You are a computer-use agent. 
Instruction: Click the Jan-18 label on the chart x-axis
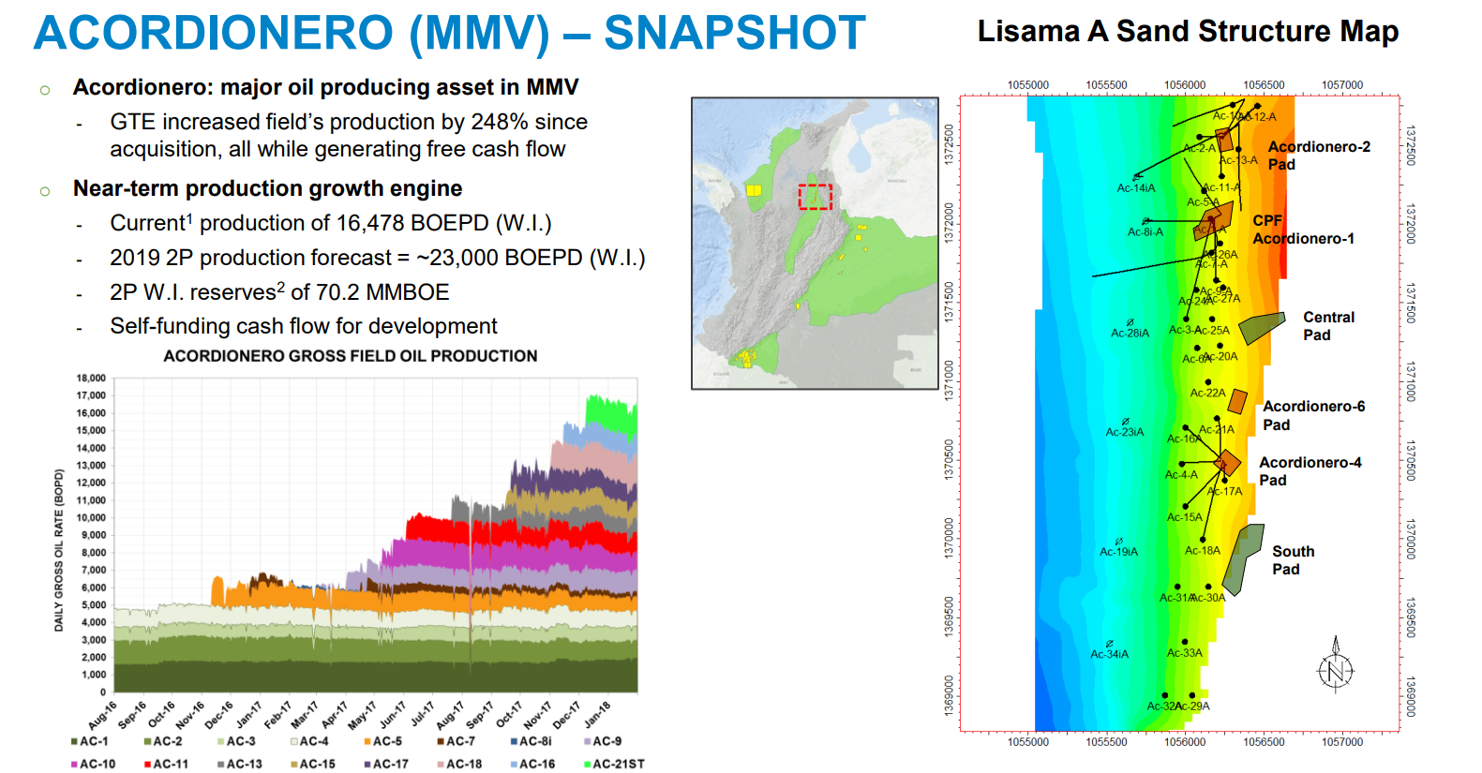pos(597,715)
